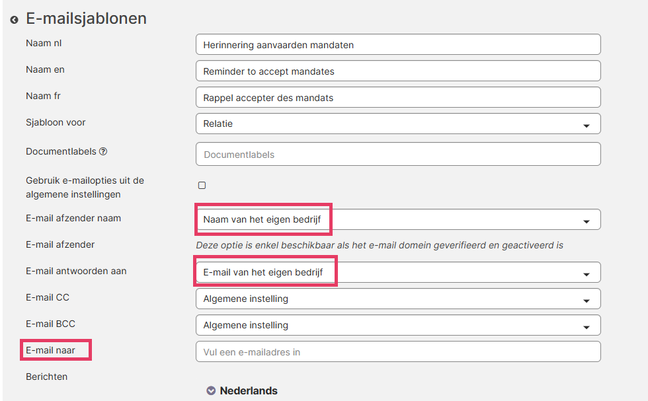Click the back arrow beside E-mailsjablonen
Image resolution: width=648 pixels, height=401 pixels.
14,20
